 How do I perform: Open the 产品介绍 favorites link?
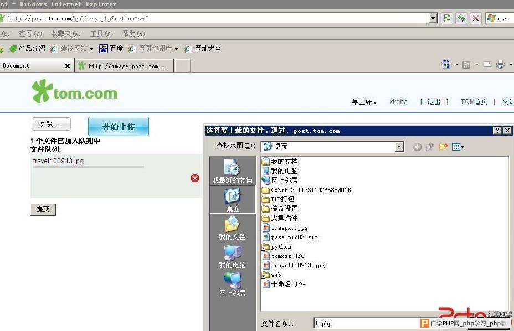coord(27,49)
